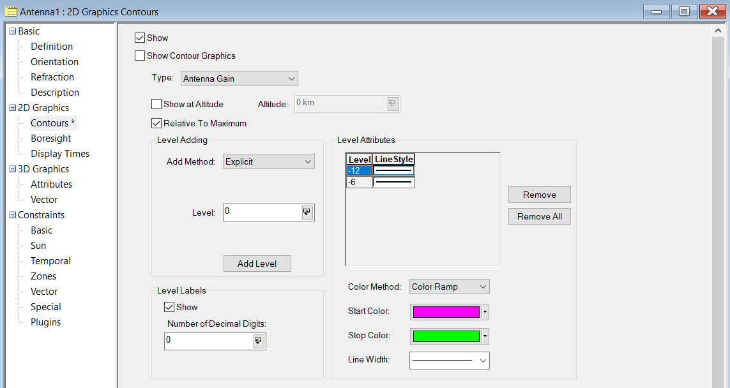Open the Stop Color dropdown arrow
This screenshot has width=730, height=388.
click(485, 336)
